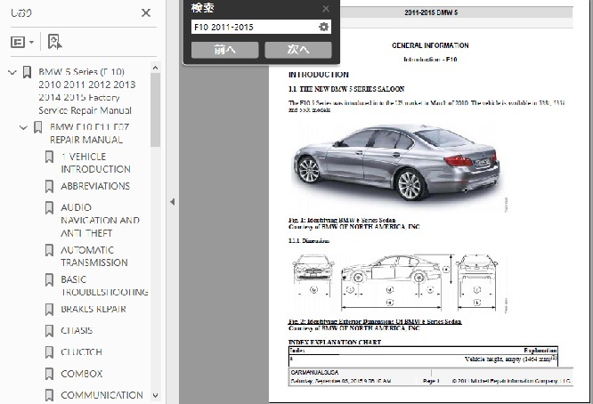The height and width of the screenshot is (404, 593).
Task: Select the ABBREVIATIONS bookmark icon
Action: pos(49,186)
